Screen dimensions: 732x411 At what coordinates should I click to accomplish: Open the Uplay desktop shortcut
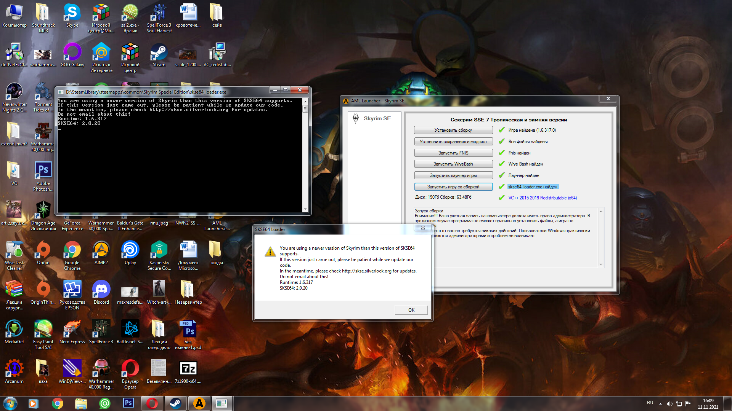point(130,251)
